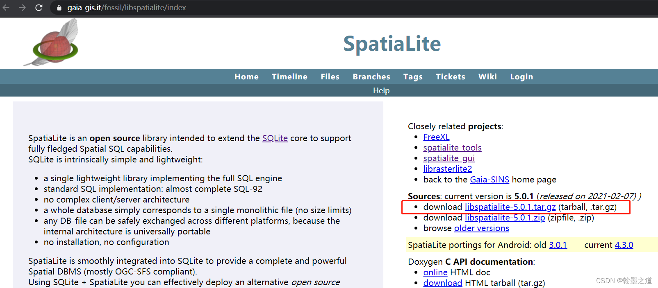This screenshot has height=288, width=658.
Task: Open the FreeXL related project link
Action: pyautogui.click(x=436, y=137)
